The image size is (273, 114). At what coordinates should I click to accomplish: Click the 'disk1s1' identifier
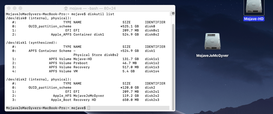(152, 59)
